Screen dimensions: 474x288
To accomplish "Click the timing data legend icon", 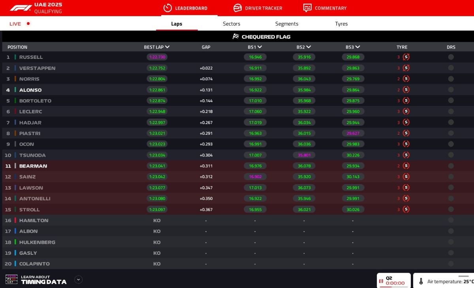I will (11, 280).
